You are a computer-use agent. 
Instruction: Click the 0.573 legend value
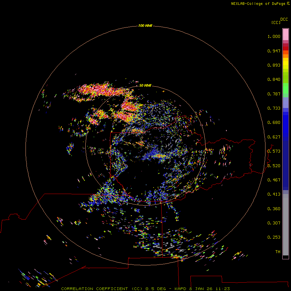click(x=274, y=151)
